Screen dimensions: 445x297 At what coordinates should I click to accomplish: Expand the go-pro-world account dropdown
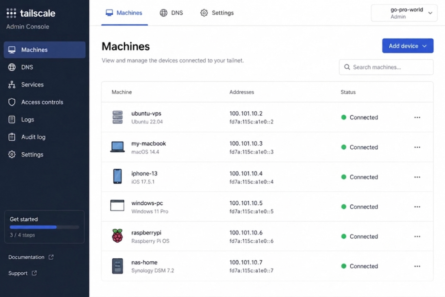tap(404, 13)
